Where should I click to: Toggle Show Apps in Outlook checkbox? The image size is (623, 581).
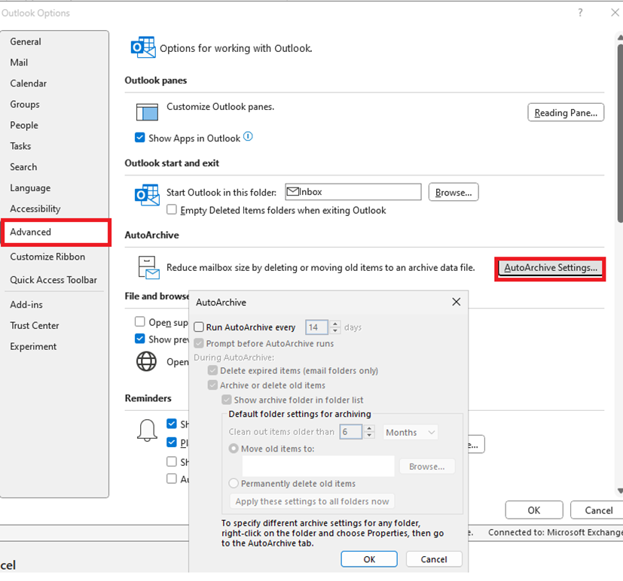click(140, 138)
